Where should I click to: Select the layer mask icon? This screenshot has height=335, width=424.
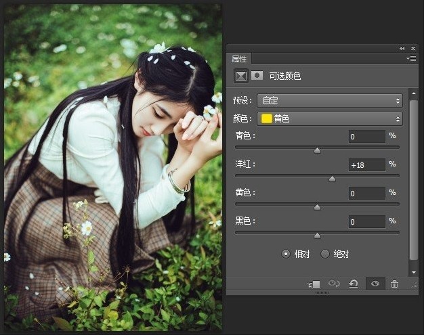pos(257,76)
